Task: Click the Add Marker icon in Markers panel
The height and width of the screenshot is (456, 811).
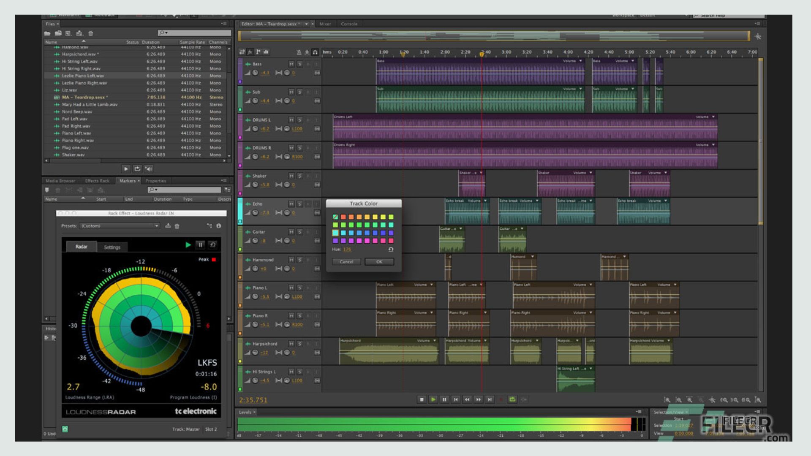Action: click(x=47, y=190)
